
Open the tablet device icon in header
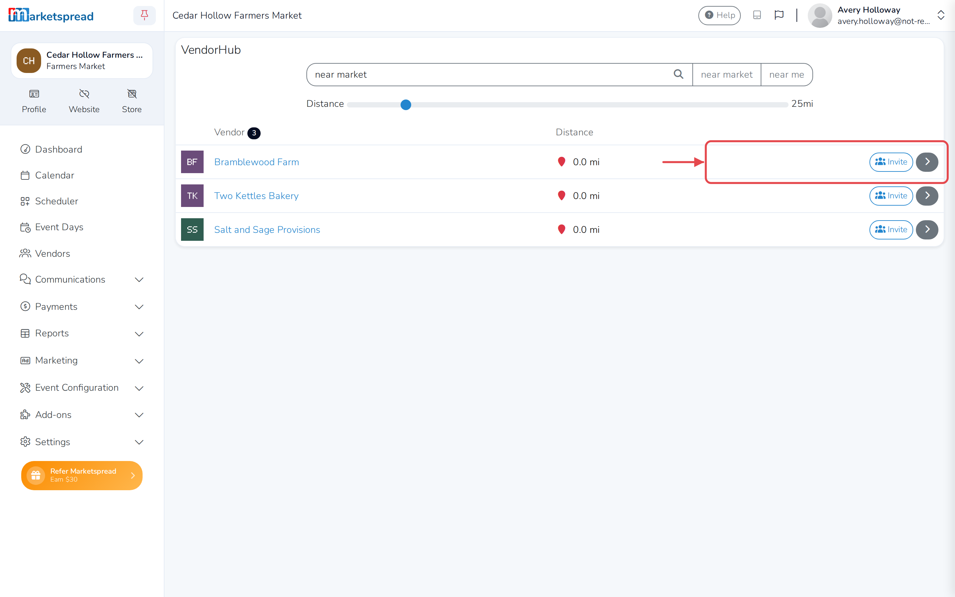tap(757, 15)
